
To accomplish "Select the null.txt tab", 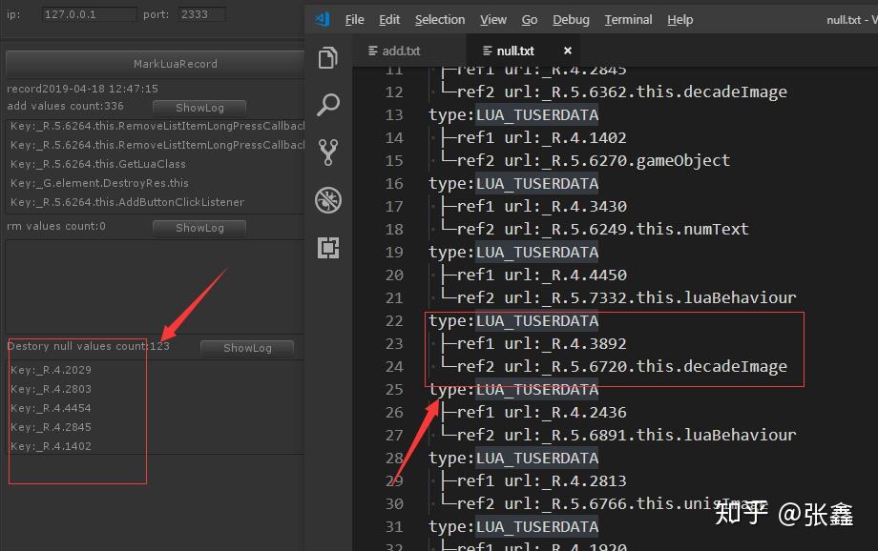I will (514, 50).
